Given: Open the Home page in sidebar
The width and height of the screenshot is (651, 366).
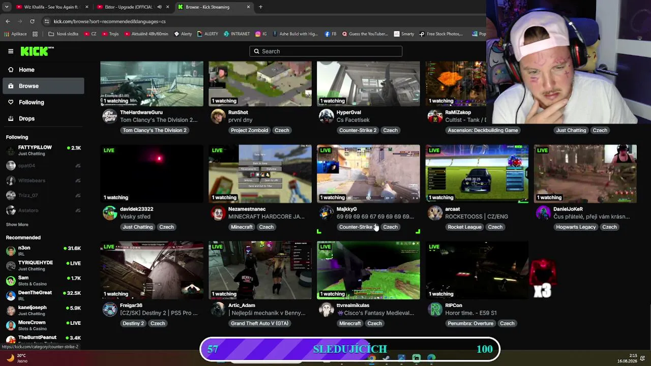Looking at the screenshot, I should click(x=43, y=70).
